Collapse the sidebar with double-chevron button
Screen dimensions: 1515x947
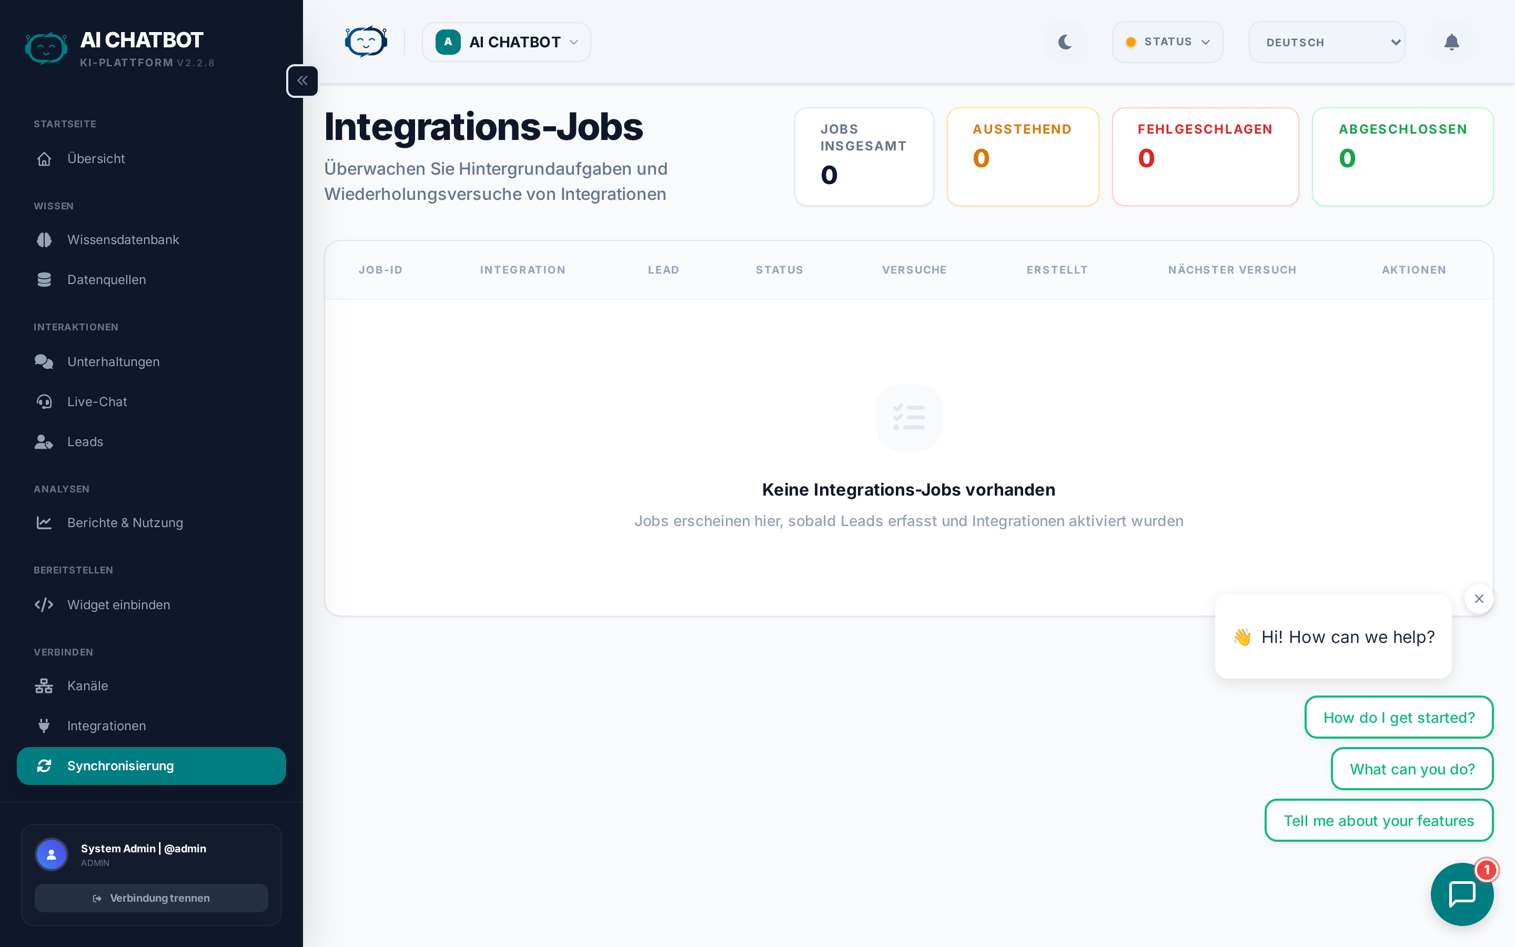302,81
